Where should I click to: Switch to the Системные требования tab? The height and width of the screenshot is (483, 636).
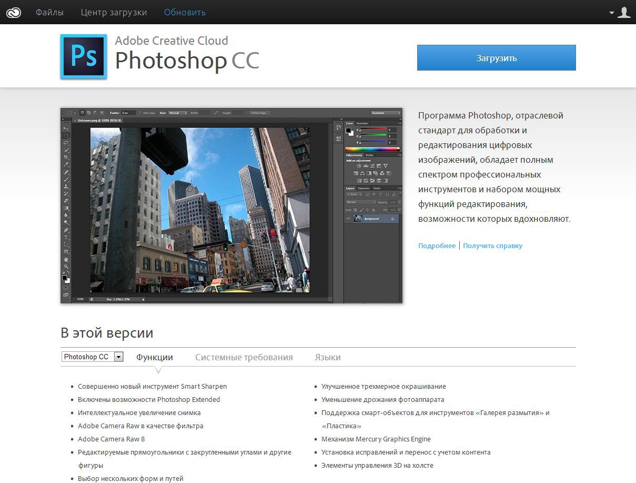tap(244, 357)
